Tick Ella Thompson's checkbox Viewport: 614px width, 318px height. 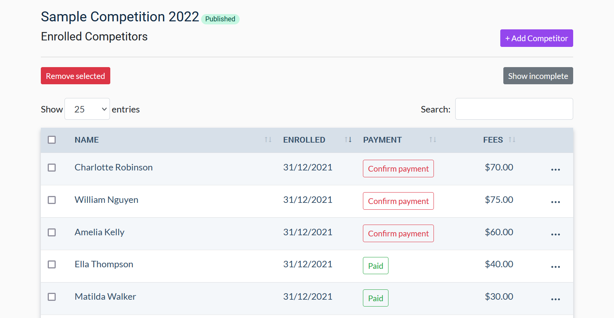[52, 265]
